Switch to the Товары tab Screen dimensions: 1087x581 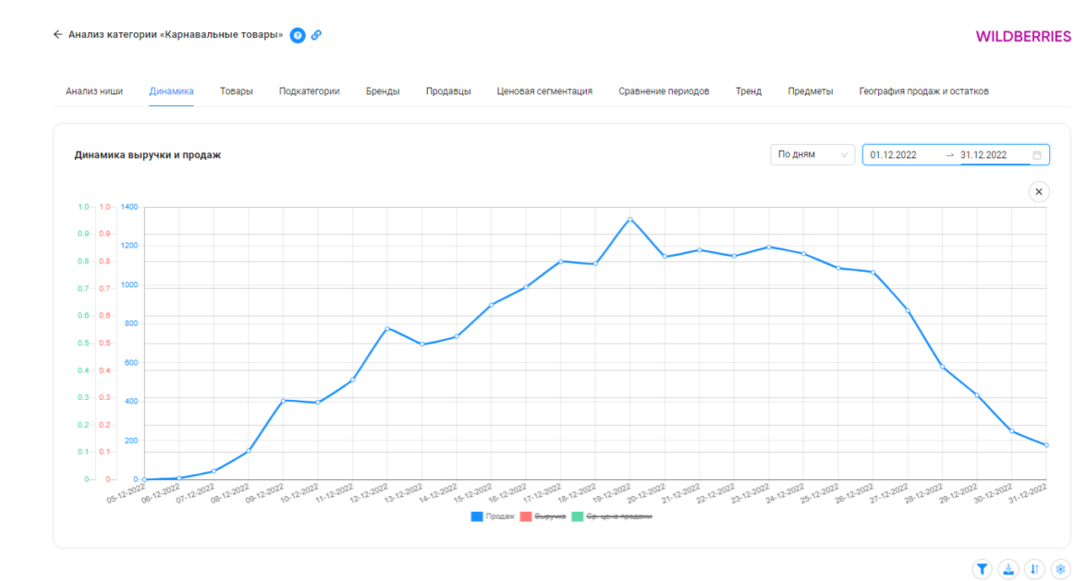point(237,91)
